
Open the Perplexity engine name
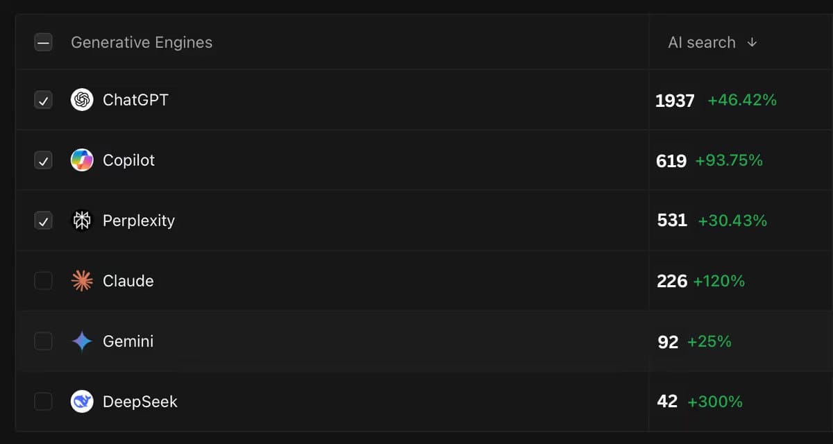click(x=139, y=221)
